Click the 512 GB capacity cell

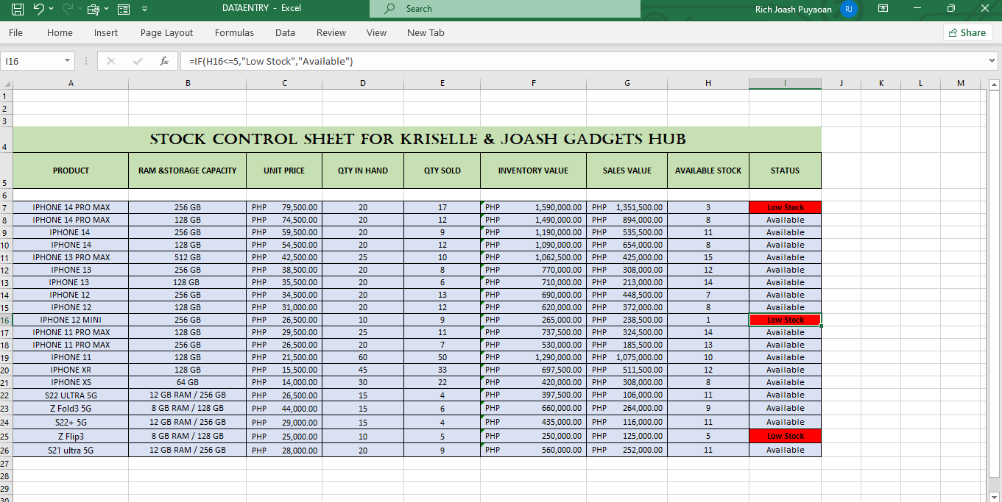[187, 257]
